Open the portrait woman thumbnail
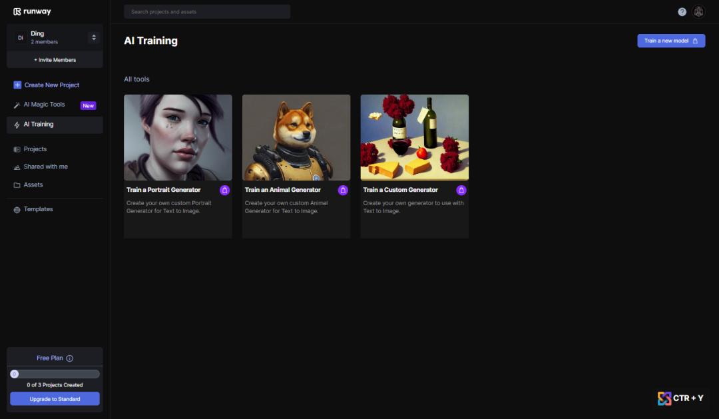This screenshot has width=719, height=419. pyautogui.click(x=178, y=137)
